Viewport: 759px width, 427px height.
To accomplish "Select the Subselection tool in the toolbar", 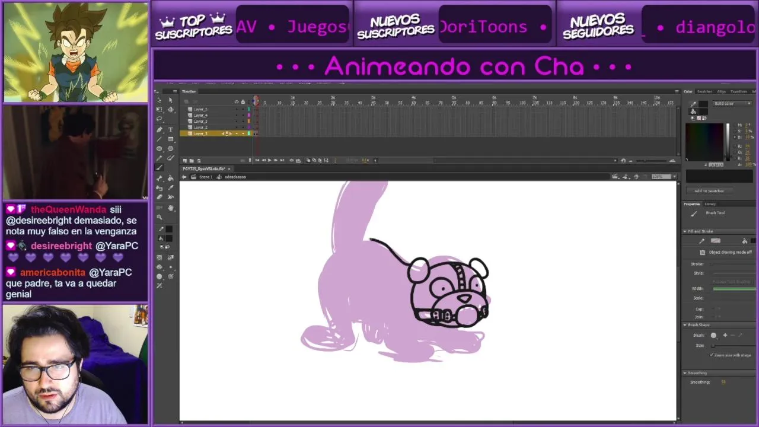I will 171,100.
